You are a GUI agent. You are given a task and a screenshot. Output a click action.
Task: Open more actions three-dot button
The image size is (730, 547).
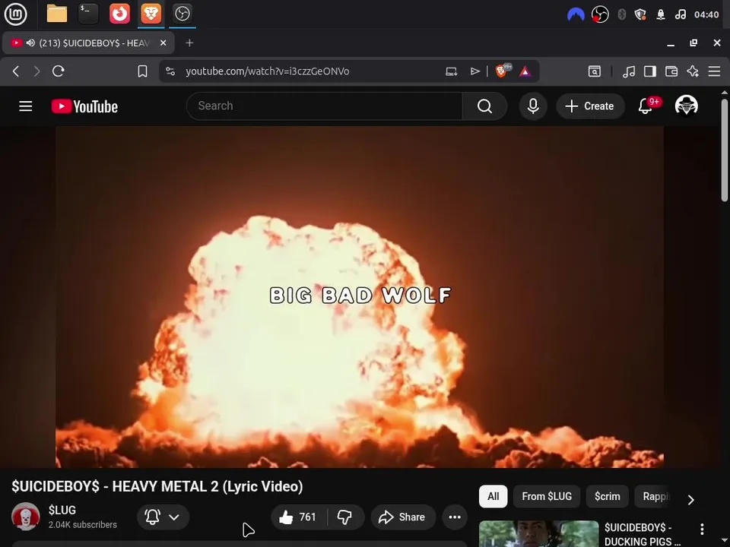[455, 517]
